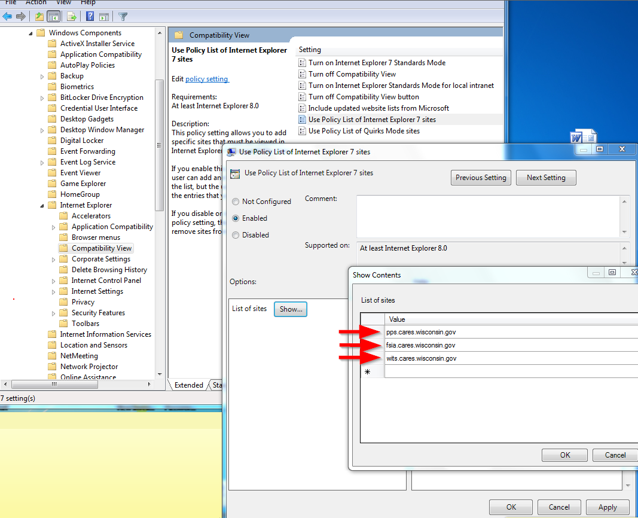Select the fsia.cares.wisconsin.gov entry

511,345
